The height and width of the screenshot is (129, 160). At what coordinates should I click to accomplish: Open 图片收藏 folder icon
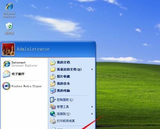click(53, 76)
